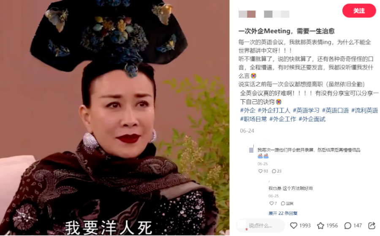Open the #外企面试 hashtag

(x=312, y=119)
